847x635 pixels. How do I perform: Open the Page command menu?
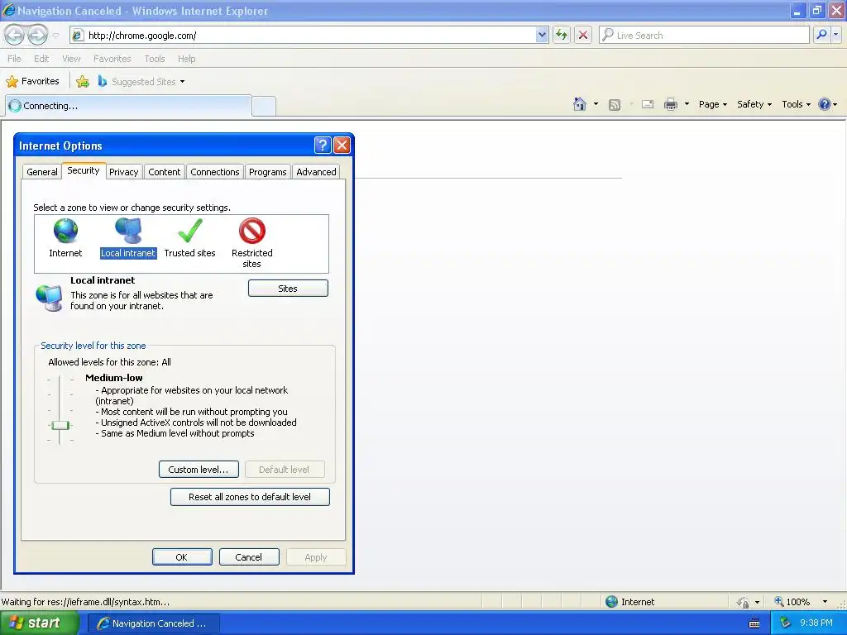point(712,104)
